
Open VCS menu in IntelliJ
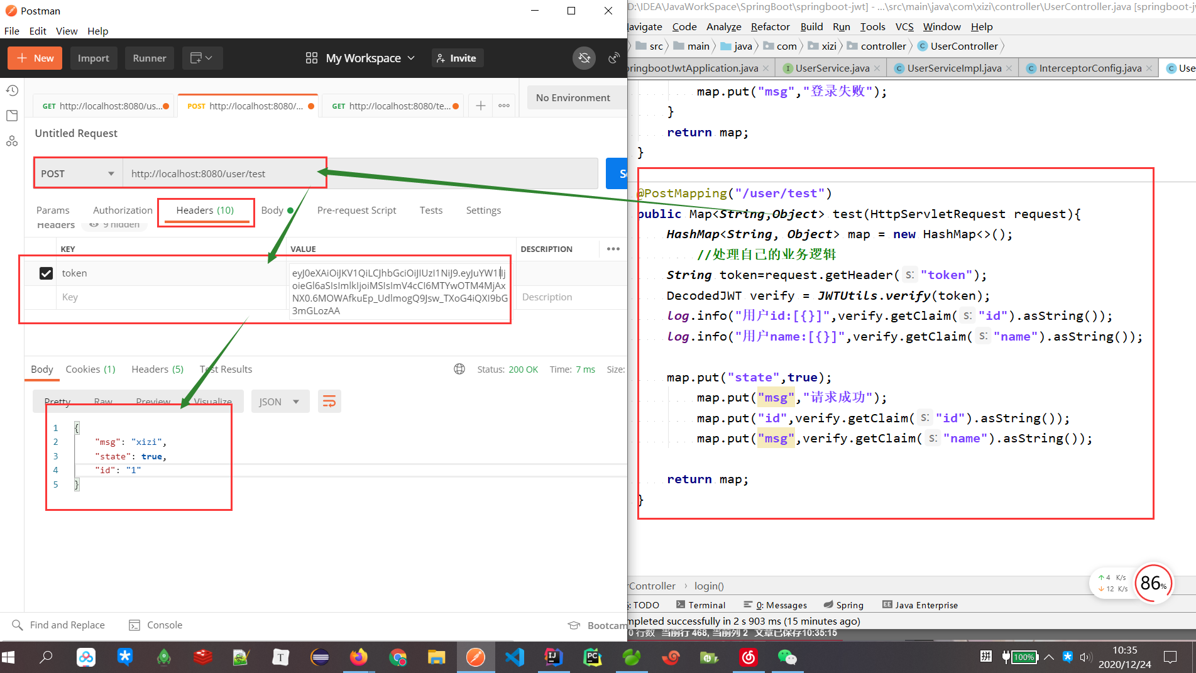(904, 26)
